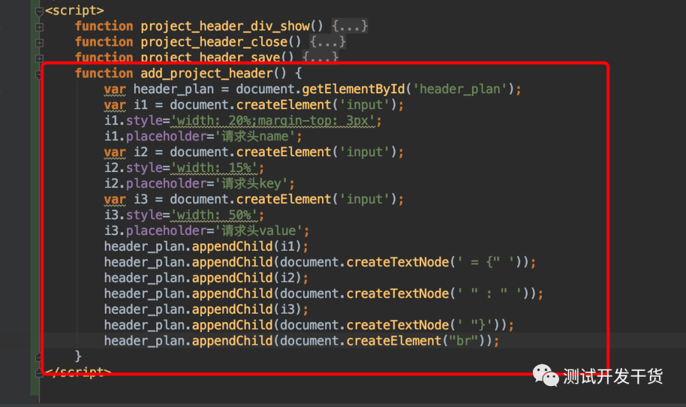This screenshot has width=686, height=407.
Task: Click the i2 style string 'width: 15%'
Action: [213, 168]
